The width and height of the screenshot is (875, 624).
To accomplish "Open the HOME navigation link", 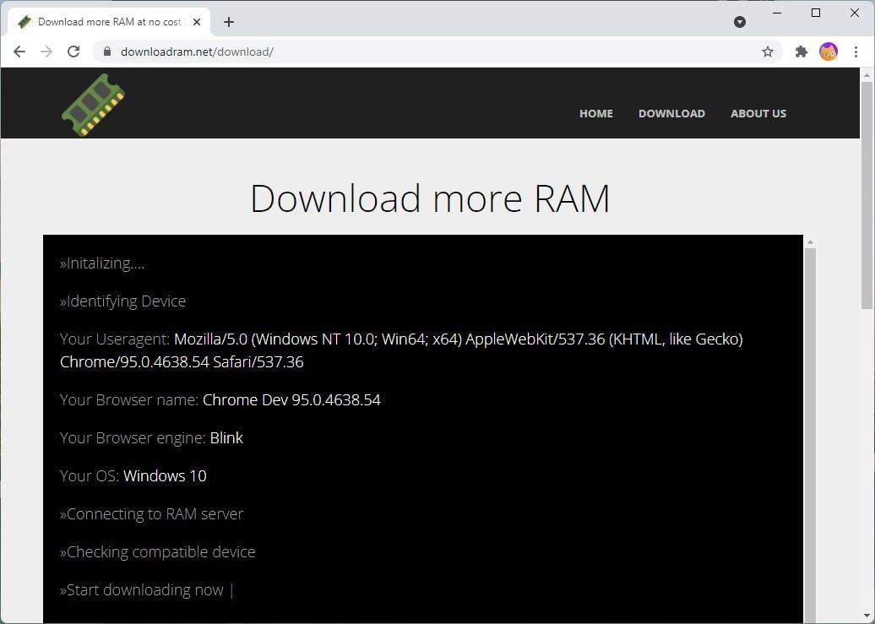I will [x=596, y=113].
